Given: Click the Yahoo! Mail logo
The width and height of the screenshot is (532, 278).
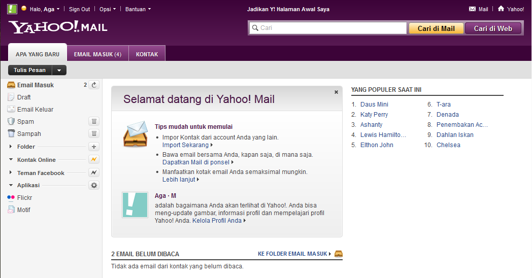Looking at the screenshot, I should [x=58, y=27].
